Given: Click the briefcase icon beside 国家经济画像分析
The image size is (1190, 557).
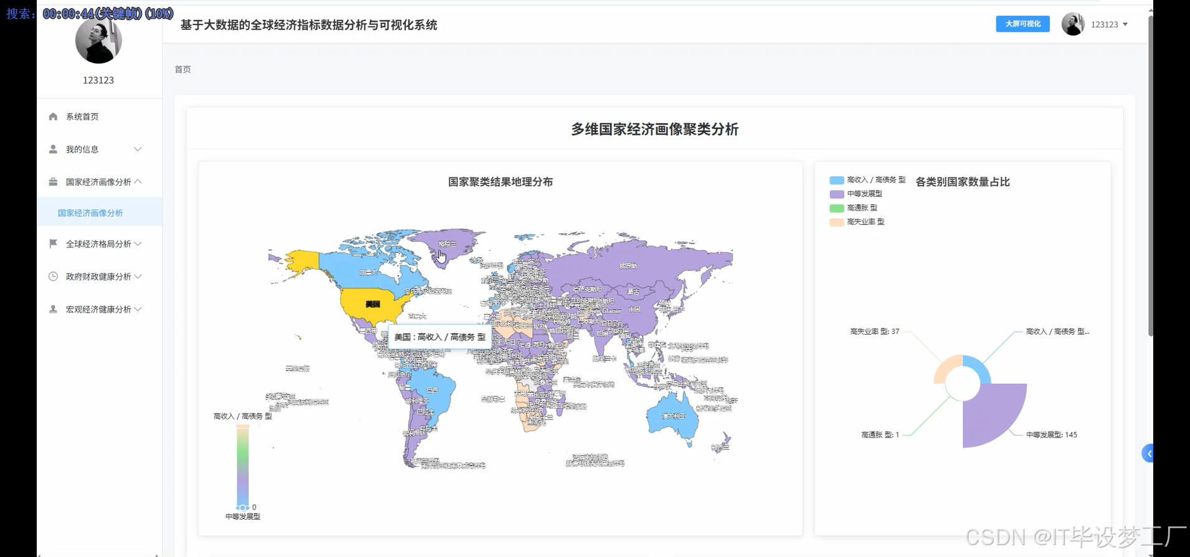Looking at the screenshot, I should (x=53, y=182).
